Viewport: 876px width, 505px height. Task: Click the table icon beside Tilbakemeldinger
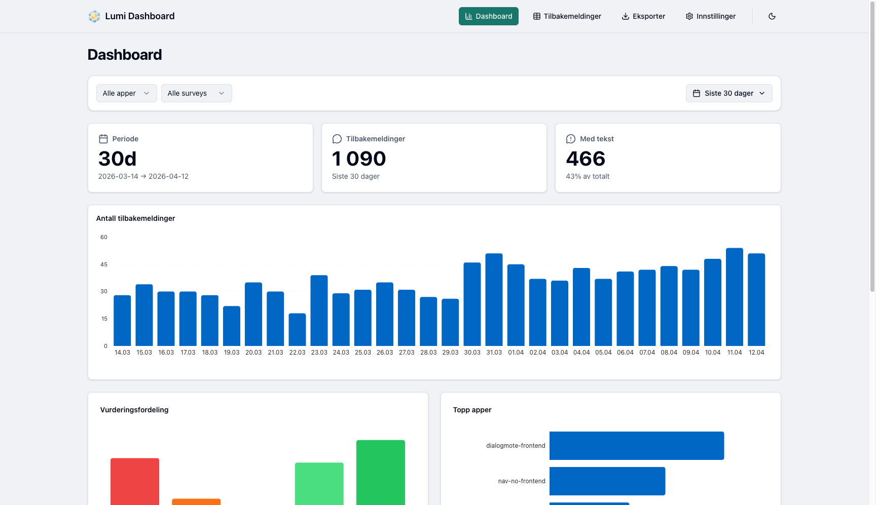pyautogui.click(x=536, y=16)
